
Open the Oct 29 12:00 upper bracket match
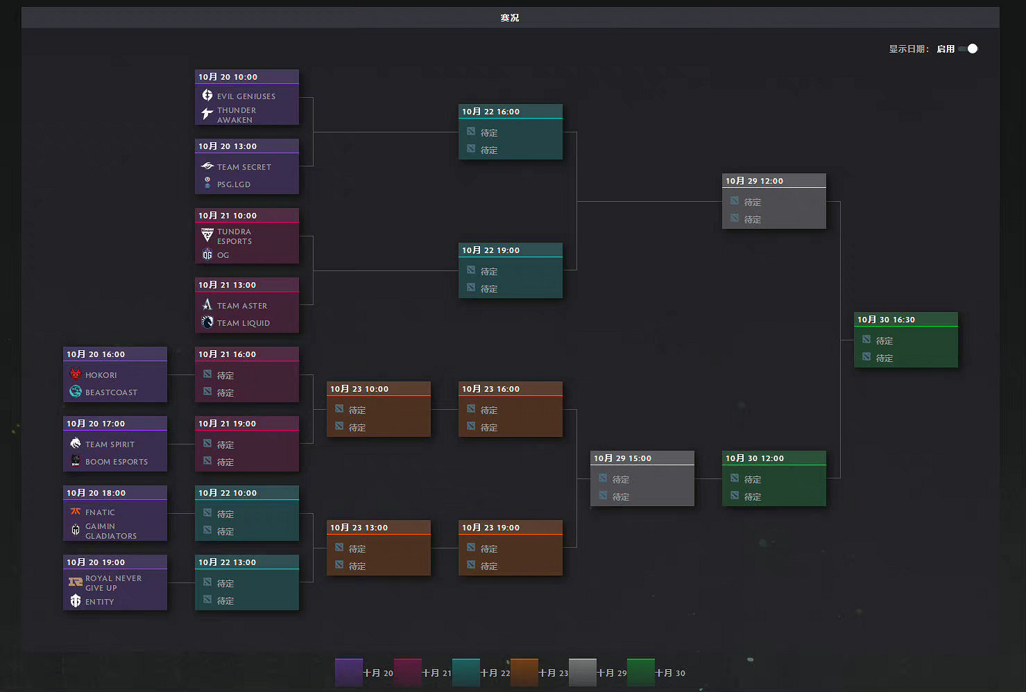(773, 201)
